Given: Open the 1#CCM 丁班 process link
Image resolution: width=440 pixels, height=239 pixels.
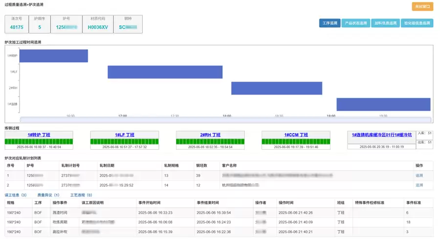Looking at the screenshot, I should [x=296, y=135].
